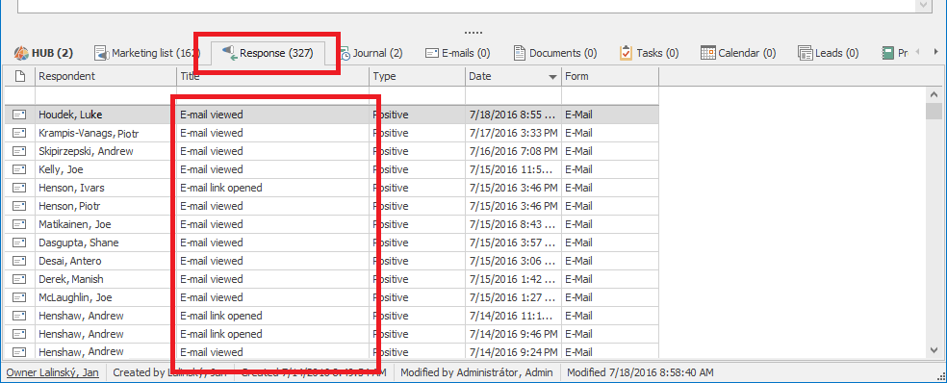Viewport: 947px width, 383px height.
Task: Switch to the E-mails (0) tab
Action: (457, 53)
